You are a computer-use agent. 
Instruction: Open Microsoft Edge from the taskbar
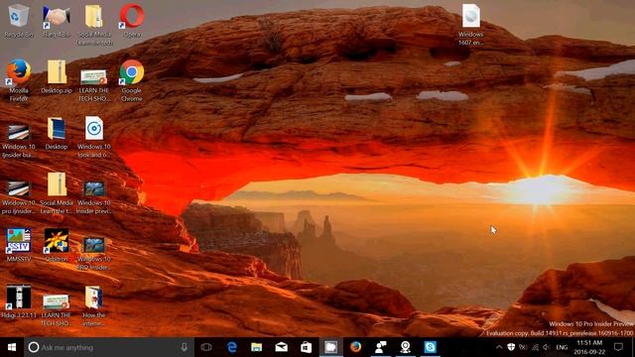point(231,347)
